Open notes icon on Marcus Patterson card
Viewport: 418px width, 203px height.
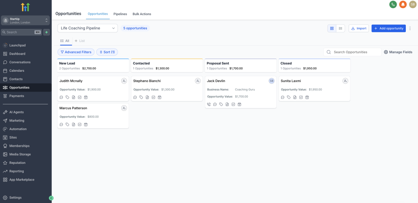73,124
